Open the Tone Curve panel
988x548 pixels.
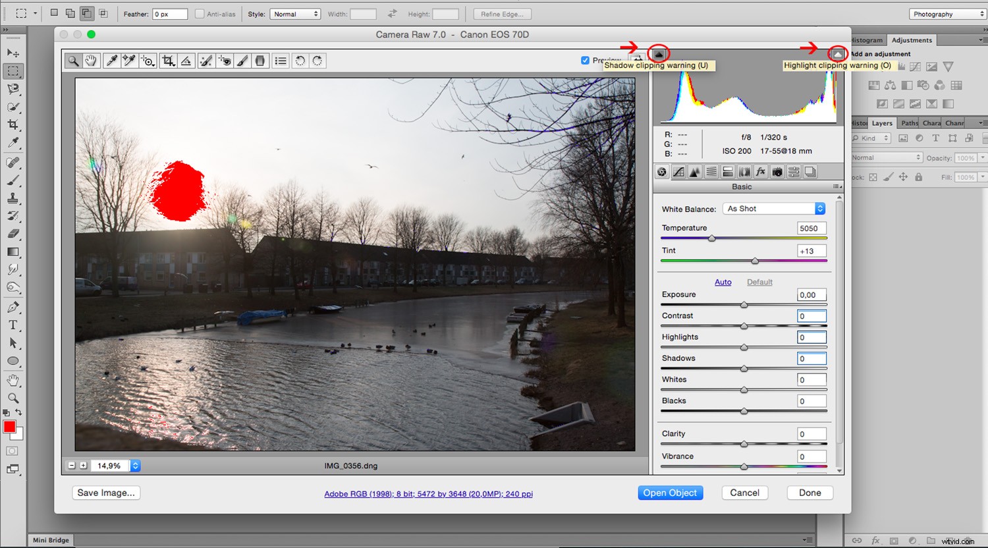(678, 171)
